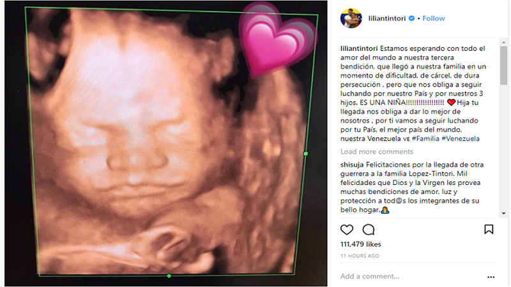Image resolution: width=511 pixels, height=287 pixels.
Task: Open the 11 hours ago timestamp
Action: 360,256
